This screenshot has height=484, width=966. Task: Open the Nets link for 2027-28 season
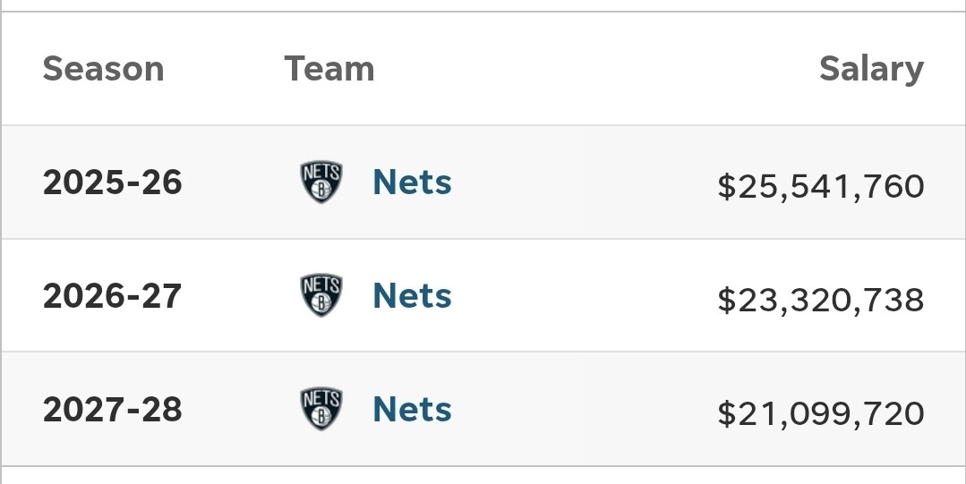(412, 409)
